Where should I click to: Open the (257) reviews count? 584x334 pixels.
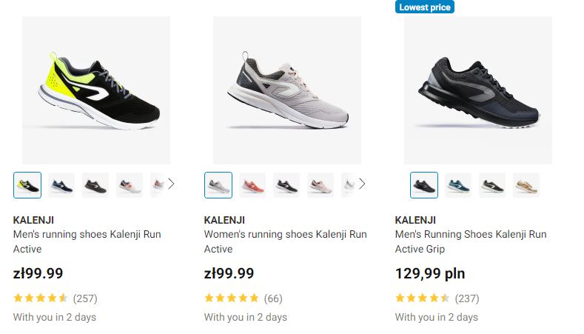[85, 298]
